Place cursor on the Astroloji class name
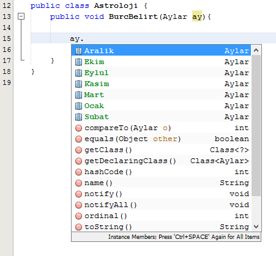 (x=116, y=5)
